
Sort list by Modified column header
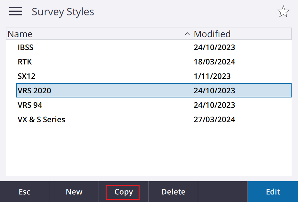click(x=242, y=34)
